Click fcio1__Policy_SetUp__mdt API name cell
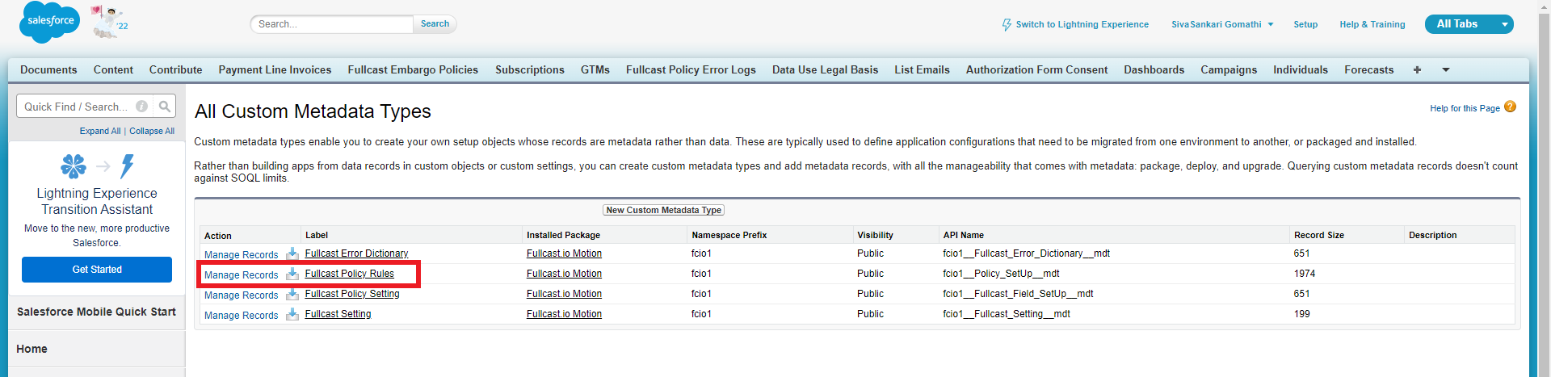 (x=1001, y=274)
